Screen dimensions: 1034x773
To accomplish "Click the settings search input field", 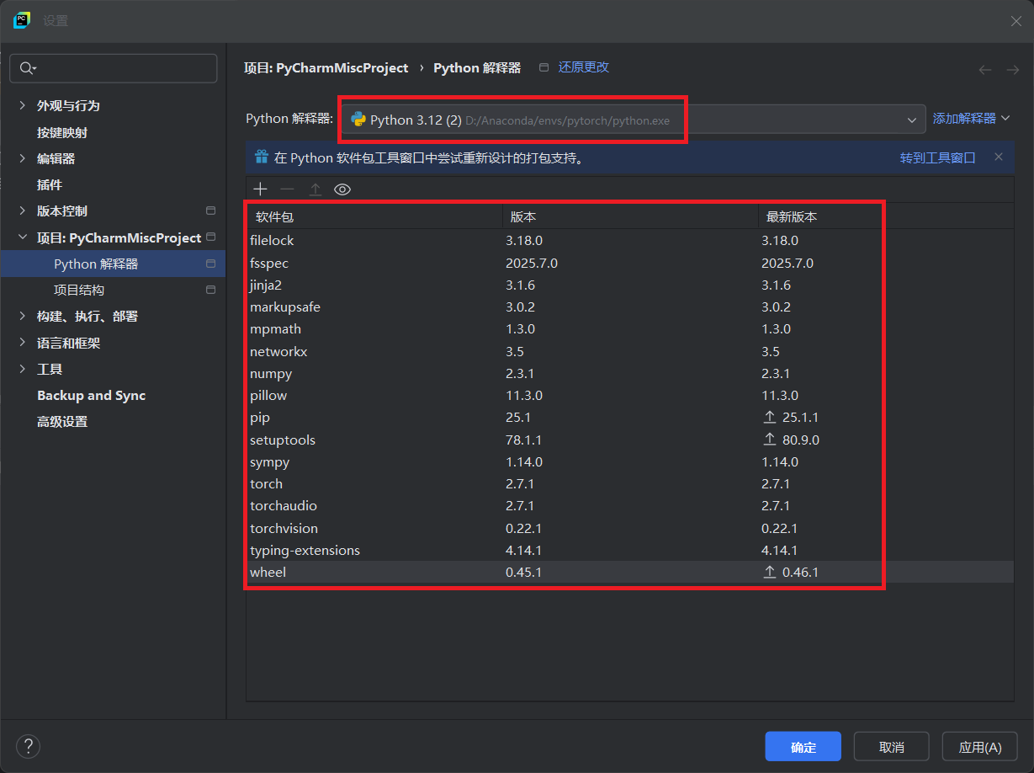I will [x=113, y=68].
